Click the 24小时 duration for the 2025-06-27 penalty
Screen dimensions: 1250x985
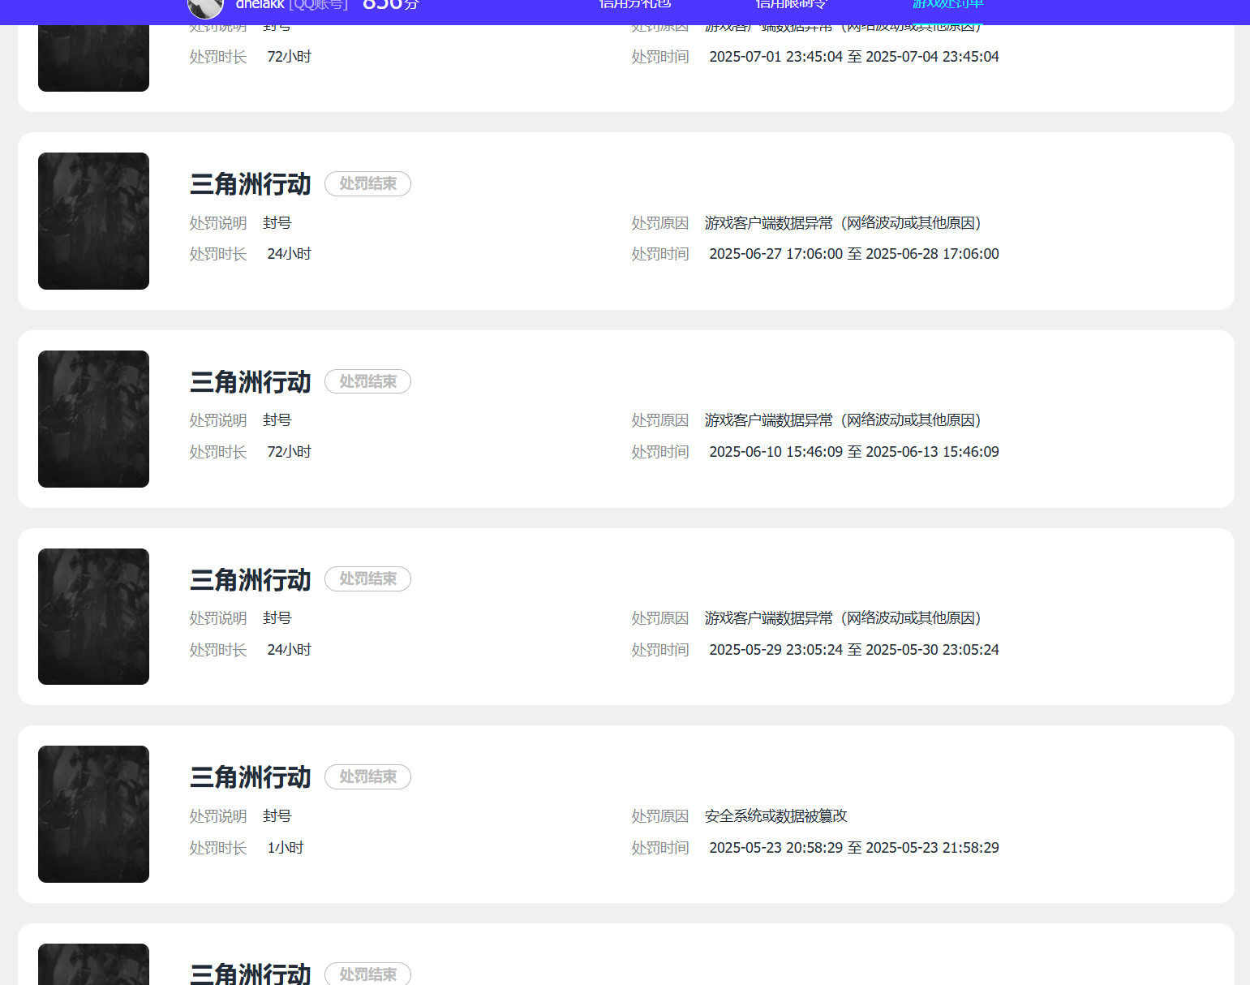point(290,254)
